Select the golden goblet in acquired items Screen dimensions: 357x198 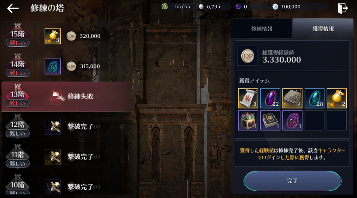coord(336,98)
